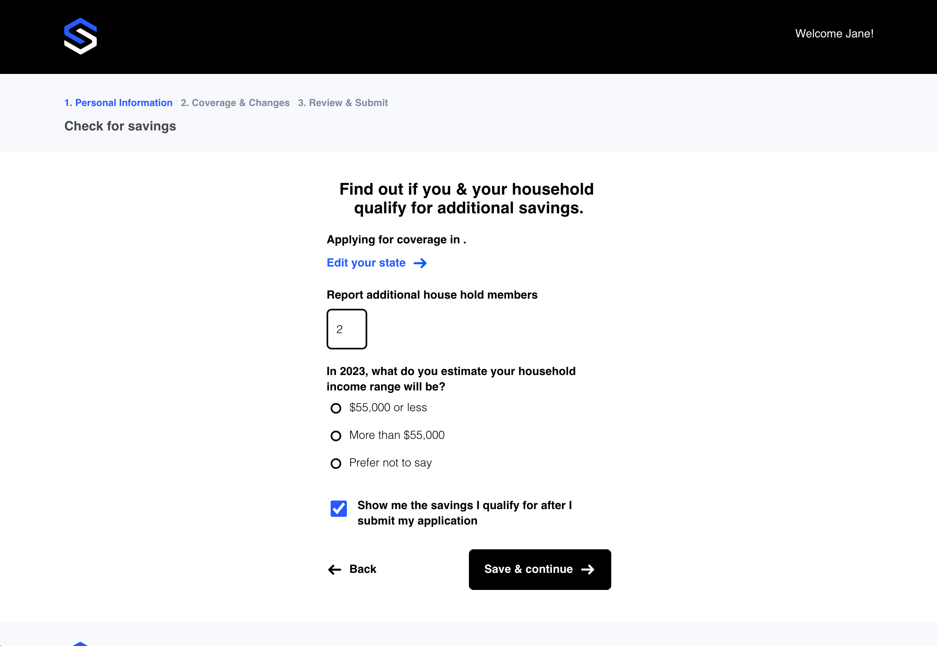This screenshot has height=646, width=937.
Task: Click the Back navigation link
Action: click(362, 569)
